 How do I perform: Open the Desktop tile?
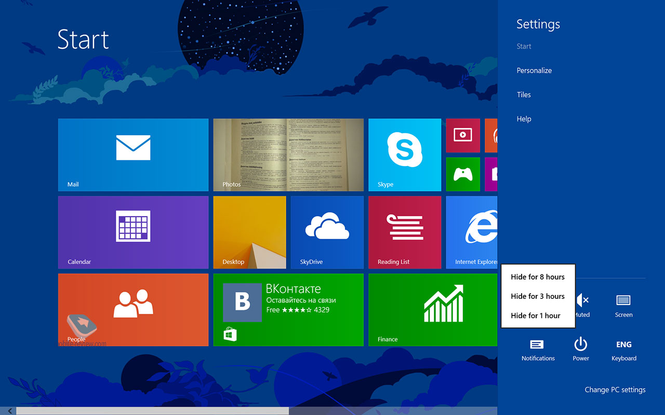[250, 232]
